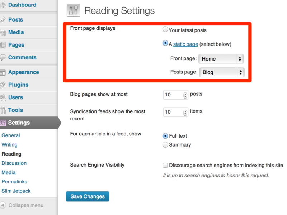Click the Syndication feeds show the most recent label

click(108, 115)
